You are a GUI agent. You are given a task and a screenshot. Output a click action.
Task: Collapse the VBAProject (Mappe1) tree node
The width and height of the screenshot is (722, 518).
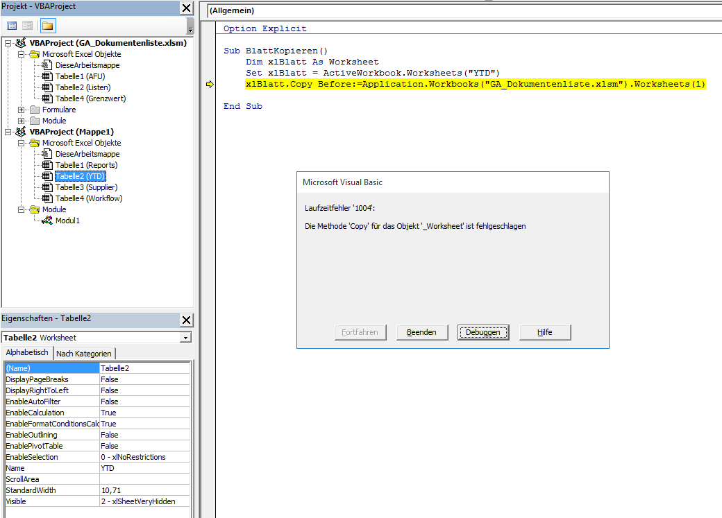coord(8,132)
